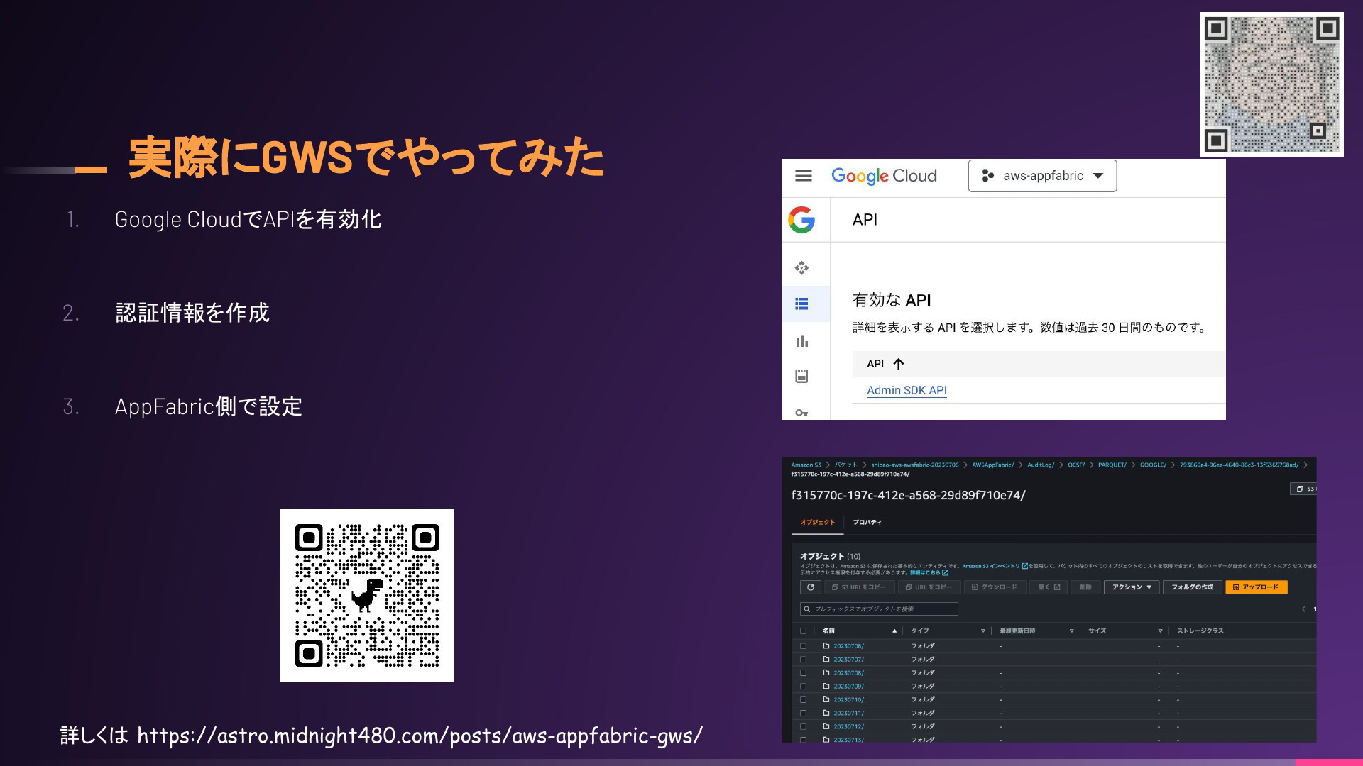
Task: Click the 開く button
Action: click(x=1049, y=587)
